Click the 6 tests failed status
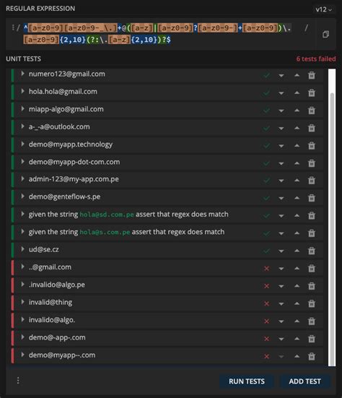 [316, 59]
